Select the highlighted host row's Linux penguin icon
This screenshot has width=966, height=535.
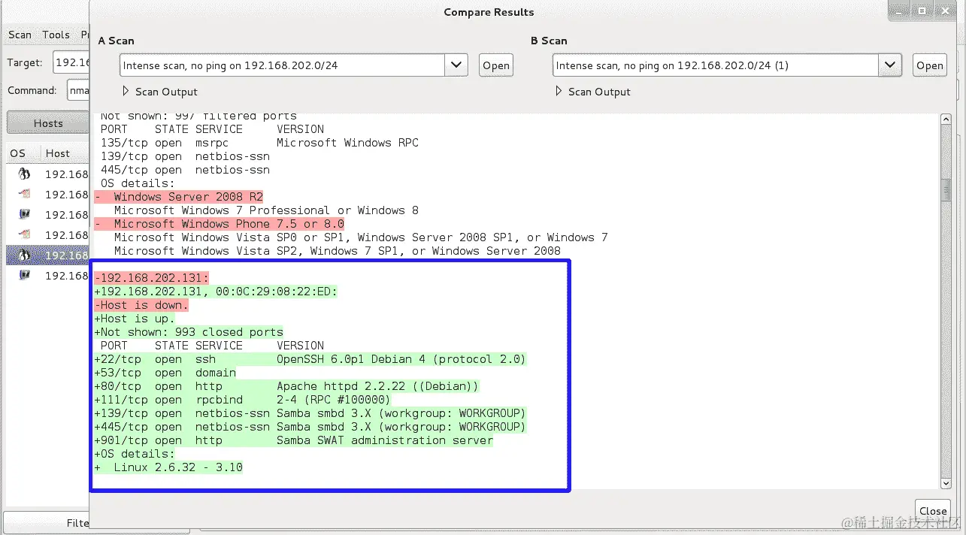click(x=24, y=255)
